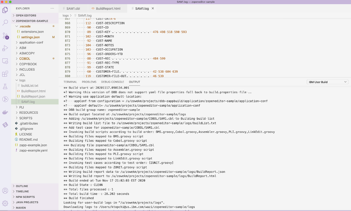Switch to the BuildReport.html tab
Image resolution: width=351 pixels, height=211 pixels.
(108, 9)
